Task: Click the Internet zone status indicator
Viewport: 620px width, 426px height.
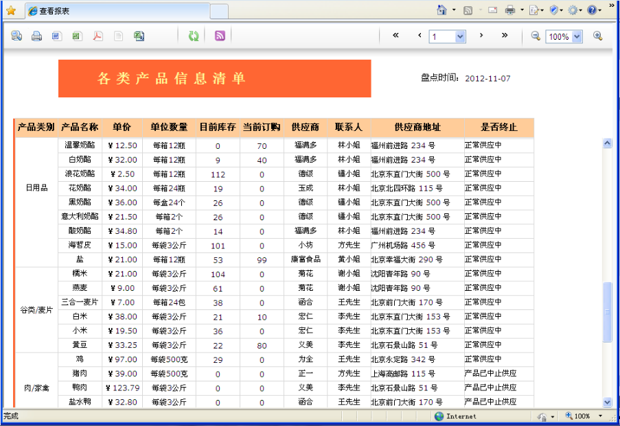Action: tap(455, 416)
